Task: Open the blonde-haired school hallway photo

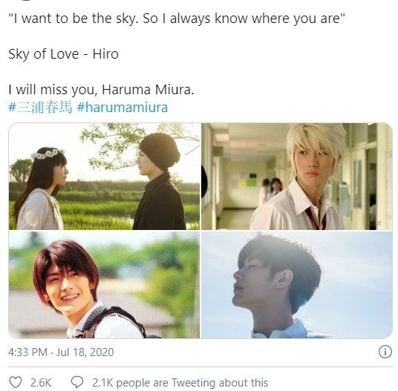Action: point(297,177)
